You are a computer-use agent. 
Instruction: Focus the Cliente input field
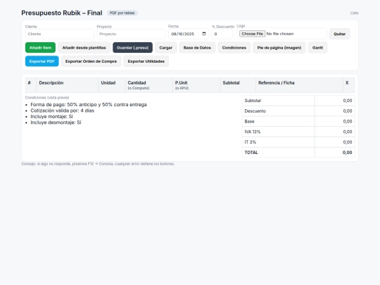(60, 34)
